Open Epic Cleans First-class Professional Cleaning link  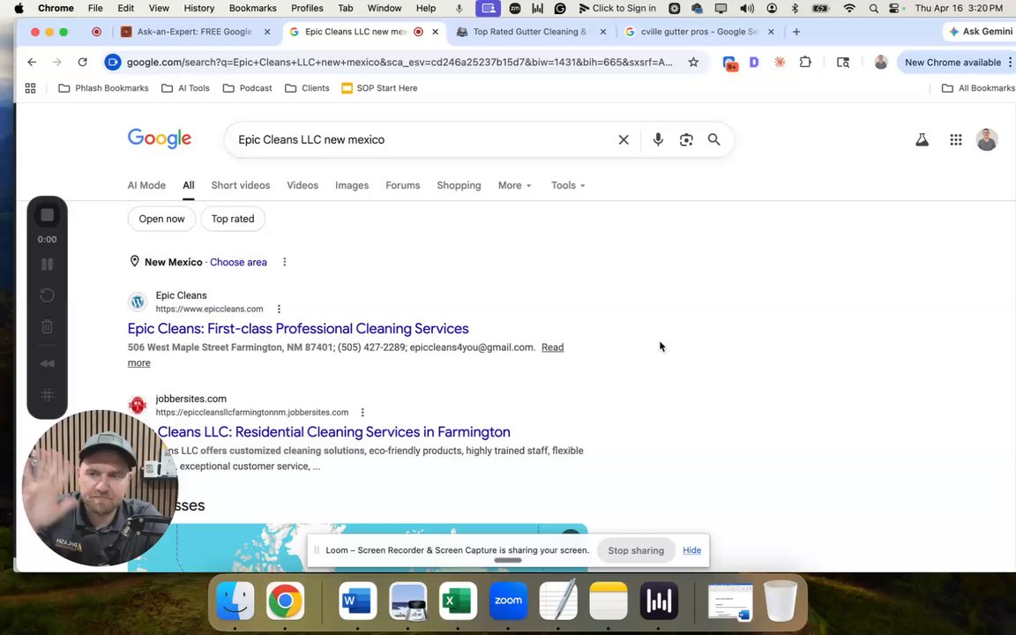298,328
